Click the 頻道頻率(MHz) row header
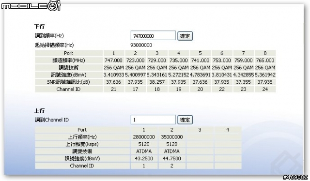The image size is (310, 181). pos(69,60)
